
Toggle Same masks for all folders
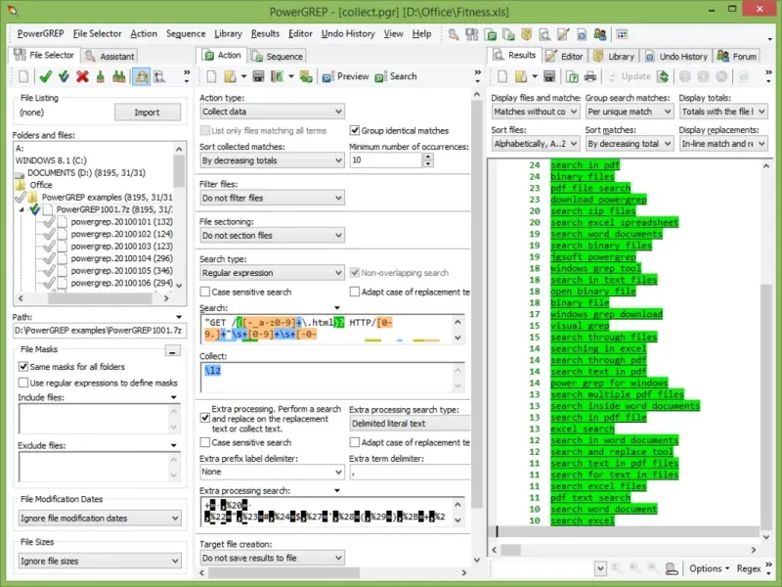pyautogui.click(x=24, y=367)
